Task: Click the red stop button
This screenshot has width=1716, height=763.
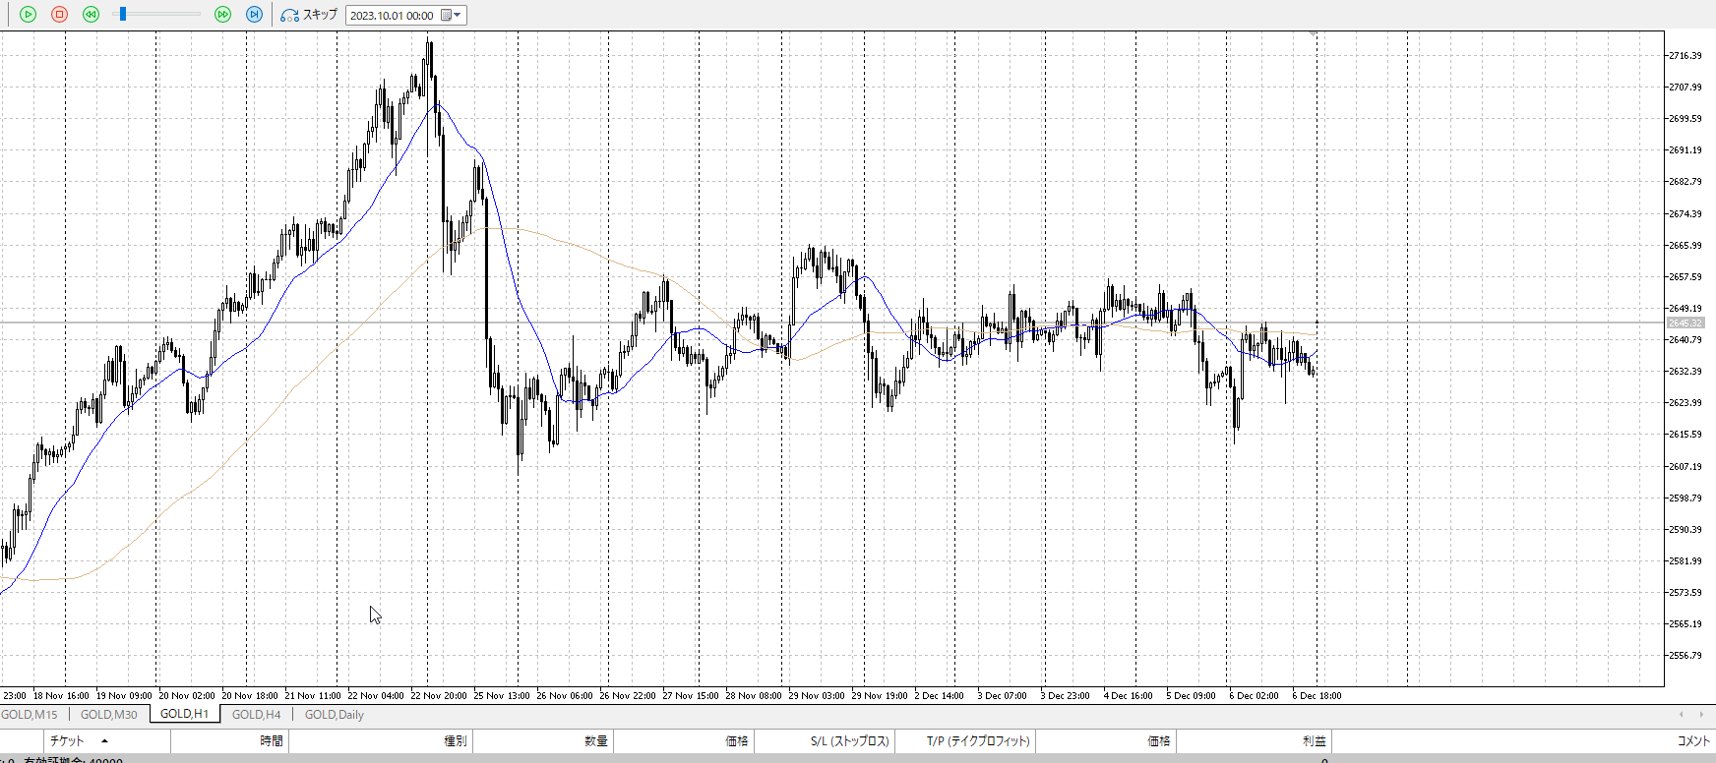Action: [x=59, y=15]
